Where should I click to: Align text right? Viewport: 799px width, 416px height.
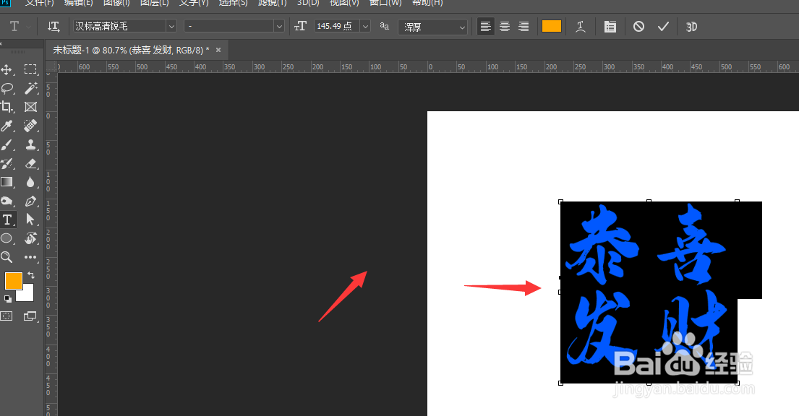tap(524, 27)
